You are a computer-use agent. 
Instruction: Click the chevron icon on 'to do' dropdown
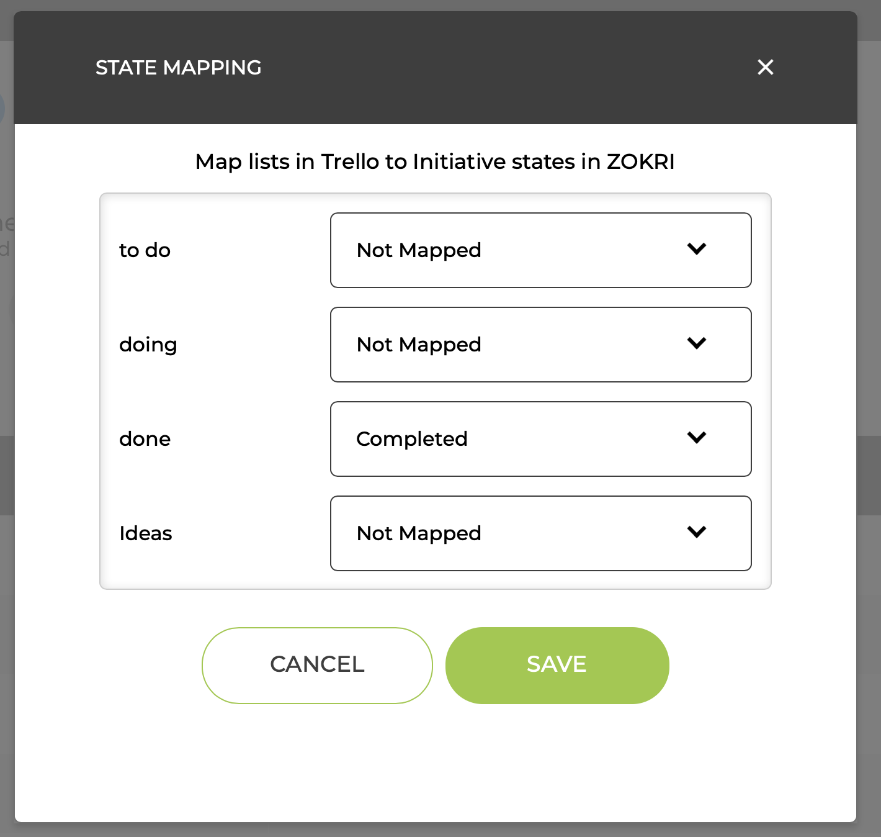point(696,250)
